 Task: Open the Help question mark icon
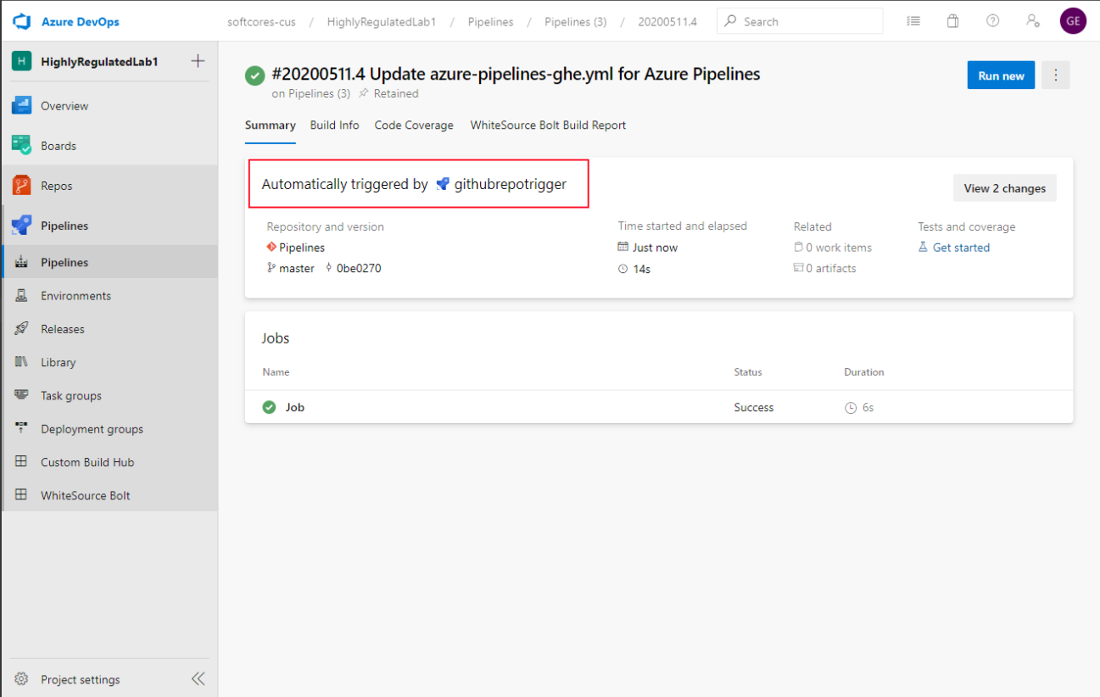tap(992, 21)
